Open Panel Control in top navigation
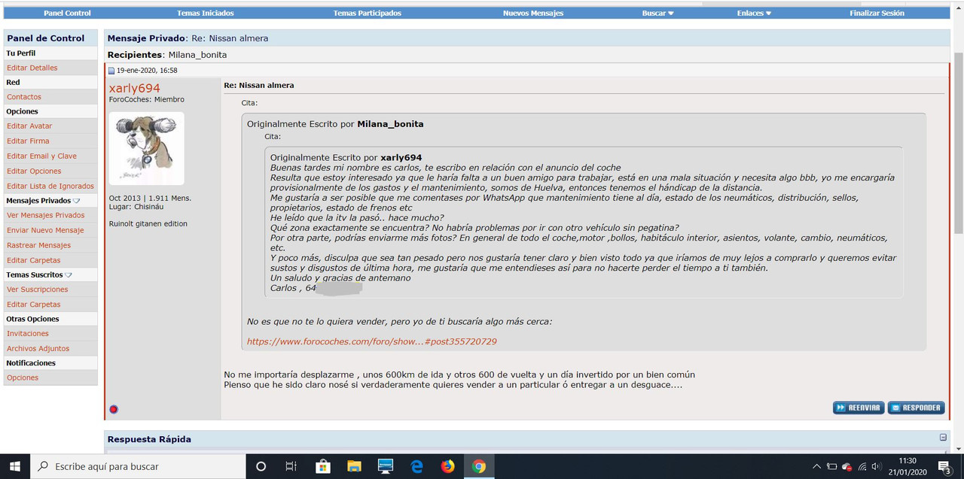 tap(67, 13)
